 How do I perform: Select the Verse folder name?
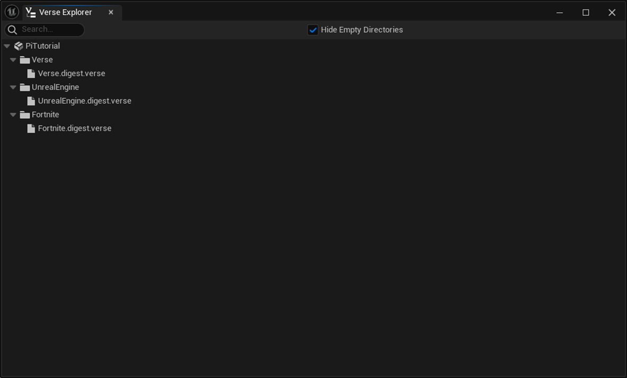pyautogui.click(x=42, y=59)
